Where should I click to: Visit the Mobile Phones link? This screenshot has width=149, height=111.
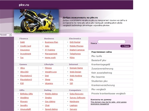[x=77, y=46]
